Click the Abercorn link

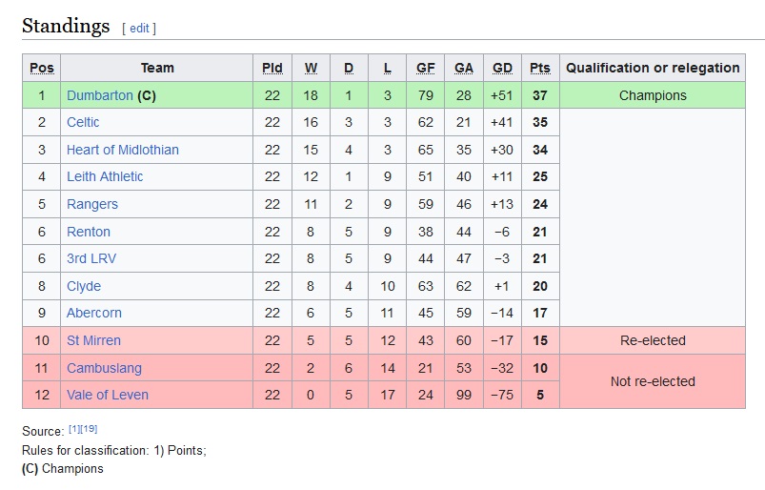pyautogui.click(x=94, y=313)
